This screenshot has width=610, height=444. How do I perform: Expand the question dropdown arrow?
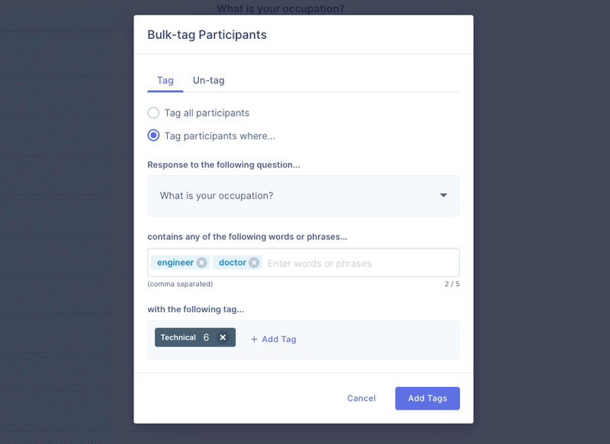(x=443, y=196)
